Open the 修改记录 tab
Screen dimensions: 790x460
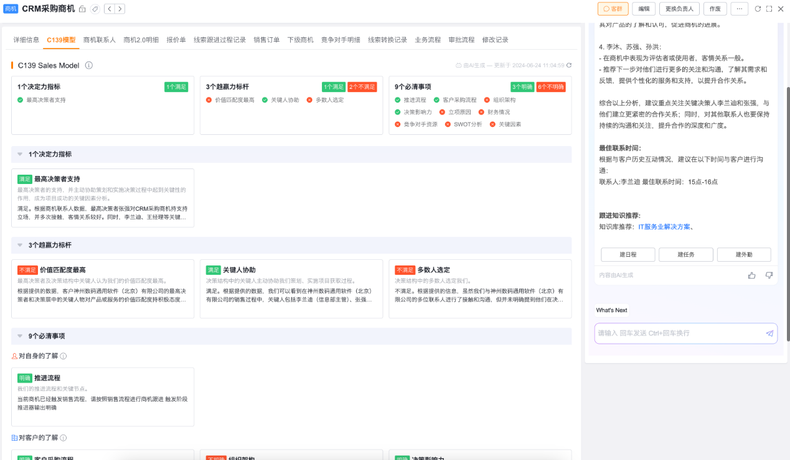495,40
